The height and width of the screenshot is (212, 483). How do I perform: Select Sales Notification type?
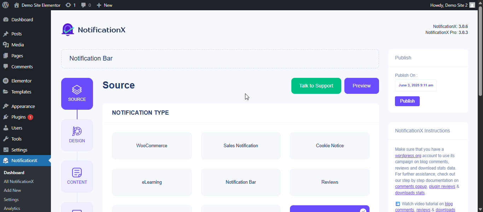click(x=241, y=146)
